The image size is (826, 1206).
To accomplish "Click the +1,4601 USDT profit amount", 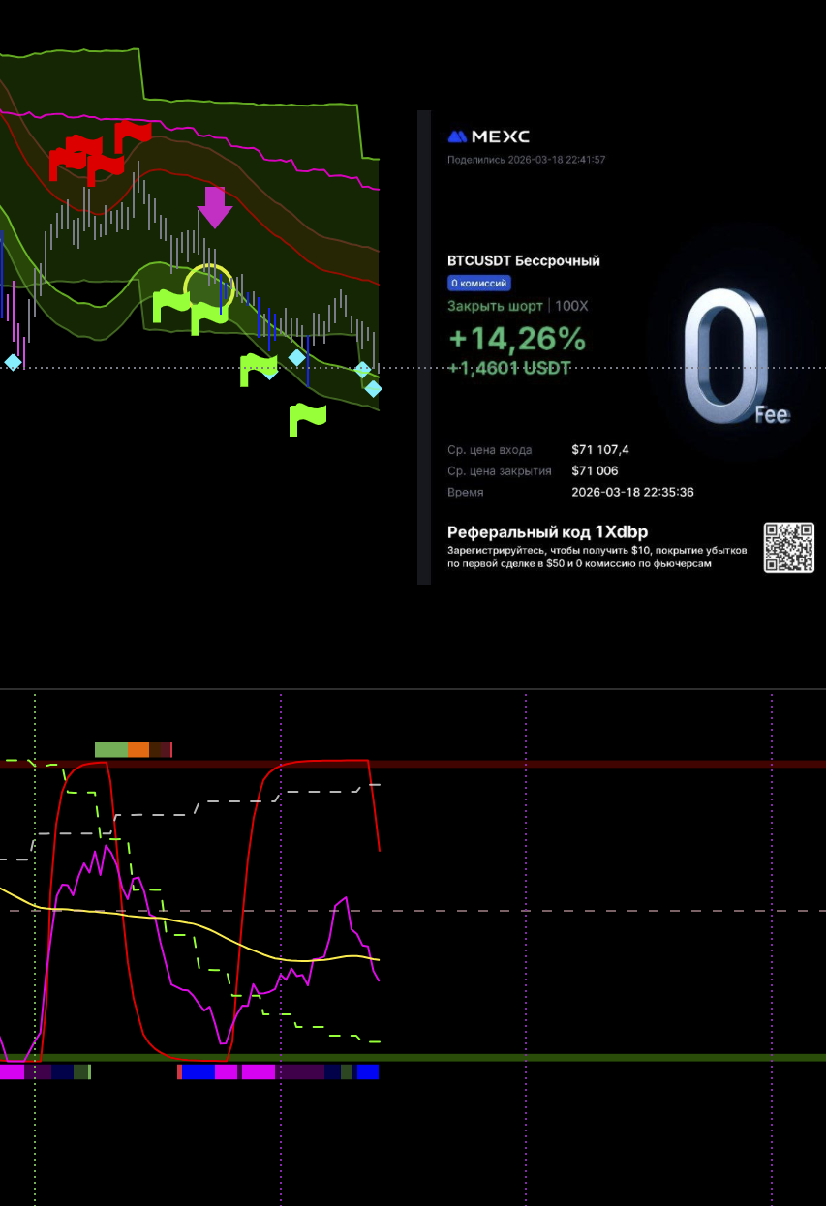I will pyautogui.click(x=508, y=368).
